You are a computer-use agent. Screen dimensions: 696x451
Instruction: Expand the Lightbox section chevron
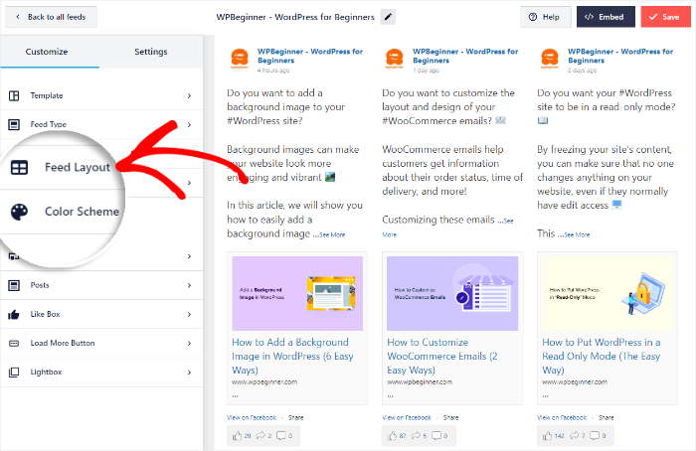[x=189, y=373]
